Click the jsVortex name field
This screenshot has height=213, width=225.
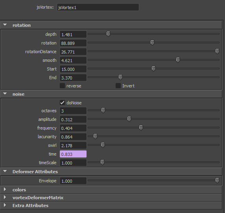coord(98,7)
